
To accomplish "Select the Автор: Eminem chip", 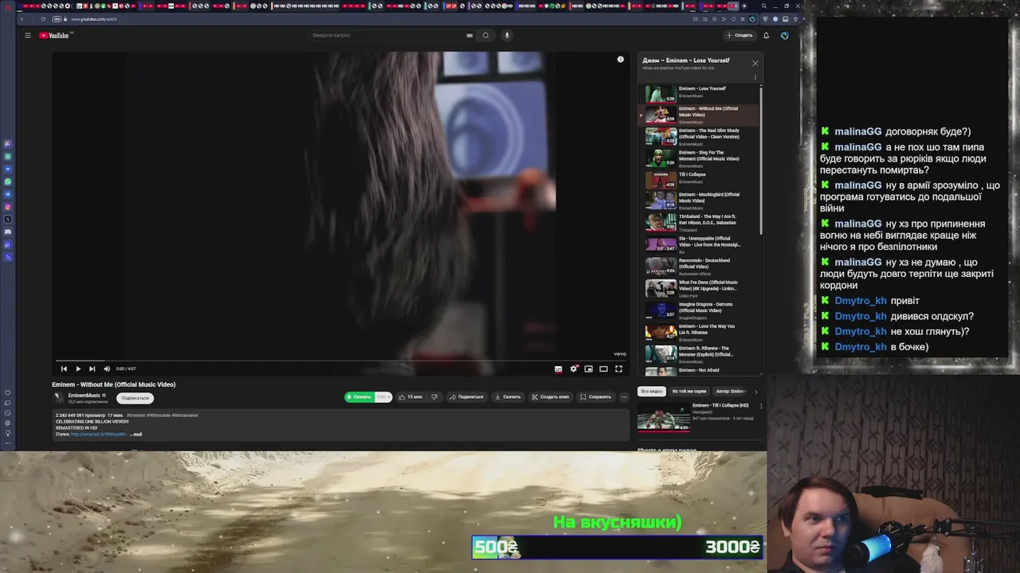I will pyautogui.click(x=730, y=391).
